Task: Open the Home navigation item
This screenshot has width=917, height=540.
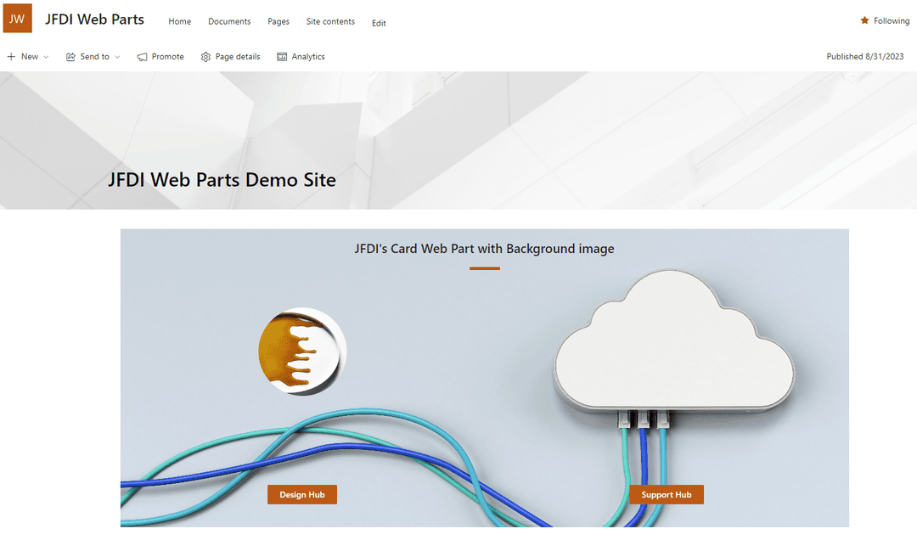Action: point(179,22)
